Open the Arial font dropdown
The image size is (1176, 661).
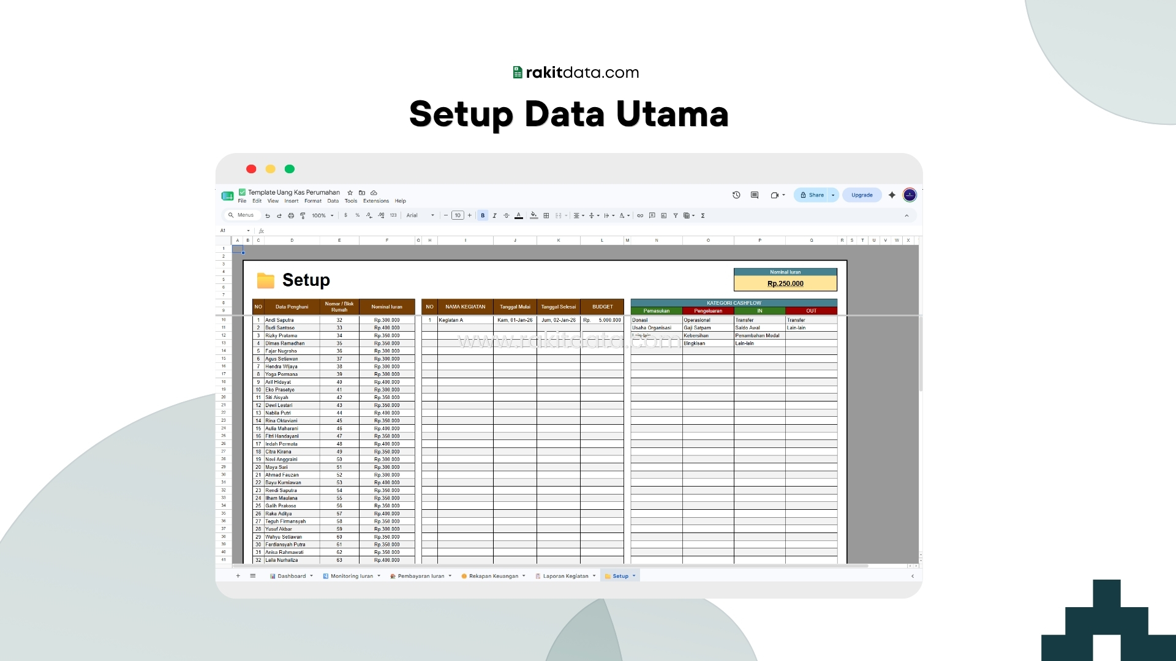(420, 215)
